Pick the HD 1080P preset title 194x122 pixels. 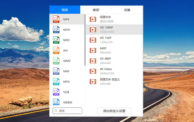(x=106, y=28)
